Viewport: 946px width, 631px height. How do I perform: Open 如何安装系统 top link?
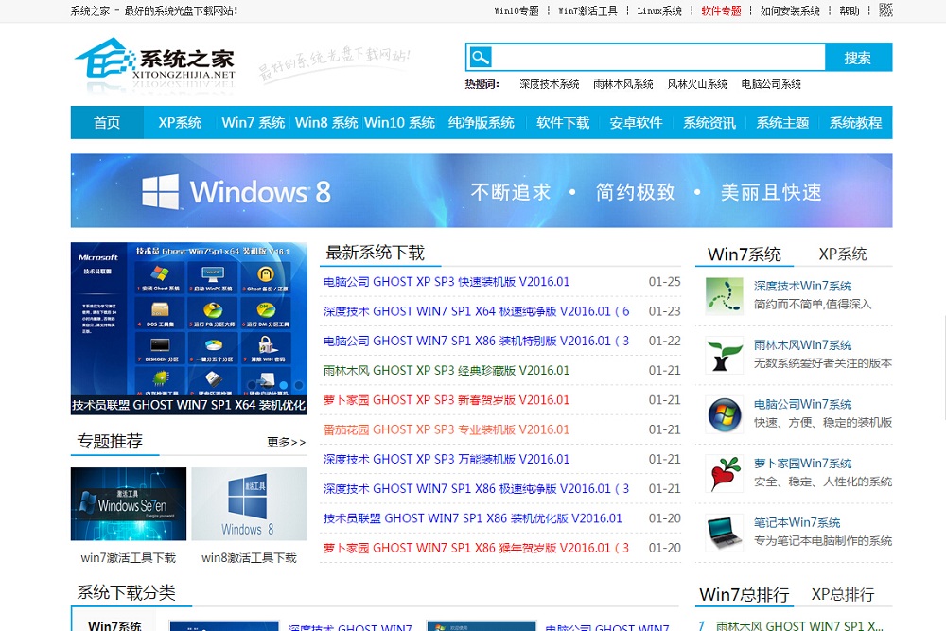tap(790, 10)
